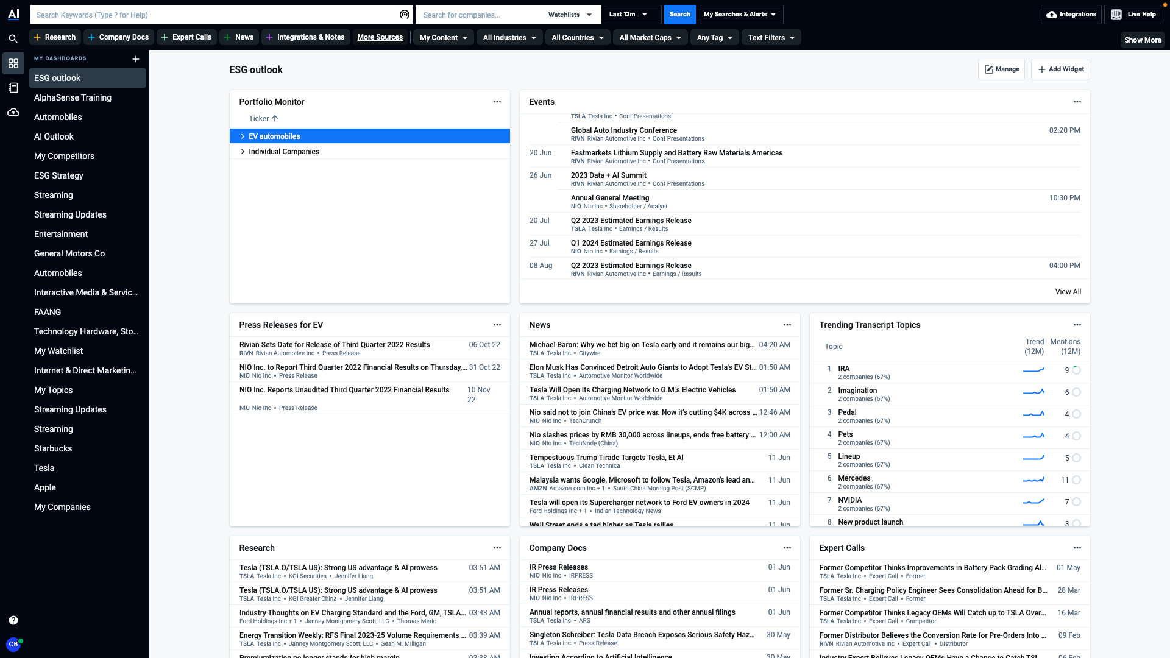Viewport: 1170px width, 658px height.
Task: Sort Portfolio Monitor by Ticker arrow
Action: (x=275, y=119)
